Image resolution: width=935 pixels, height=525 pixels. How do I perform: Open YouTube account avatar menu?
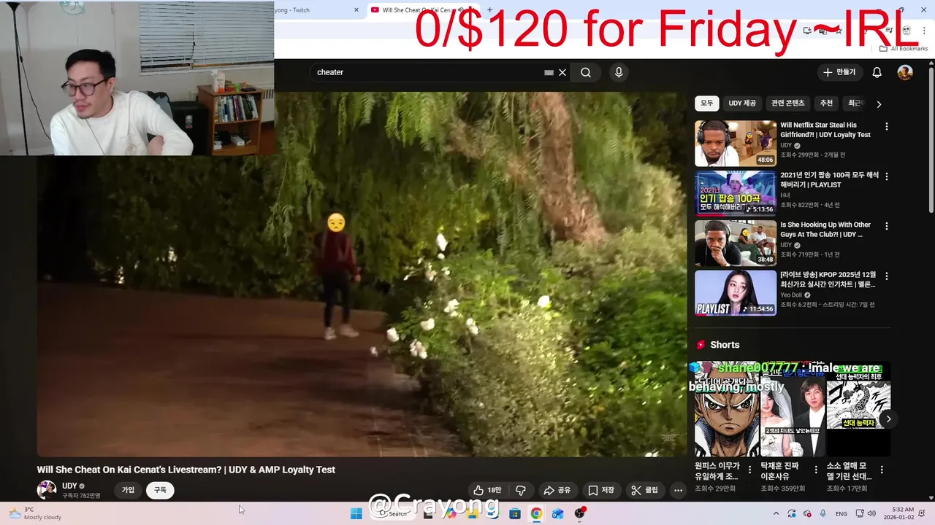tap(905, 72)
